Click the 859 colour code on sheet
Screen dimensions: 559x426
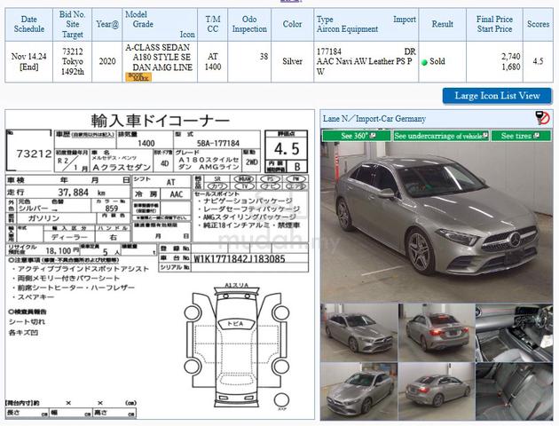(112, 209)
